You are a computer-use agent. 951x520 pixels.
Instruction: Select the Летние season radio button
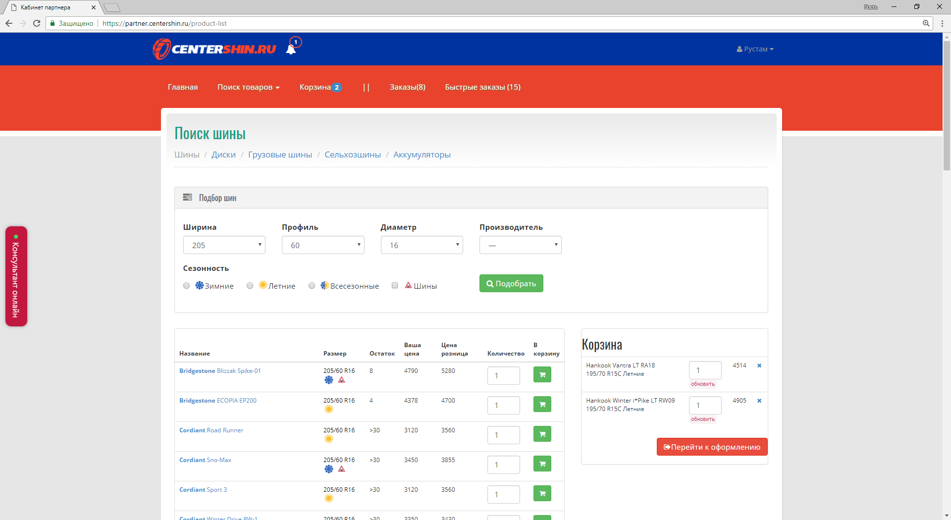250,286
